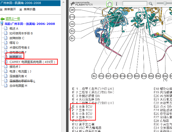
Task: Click the E9 connector circle label
Action: coord(72,24)
